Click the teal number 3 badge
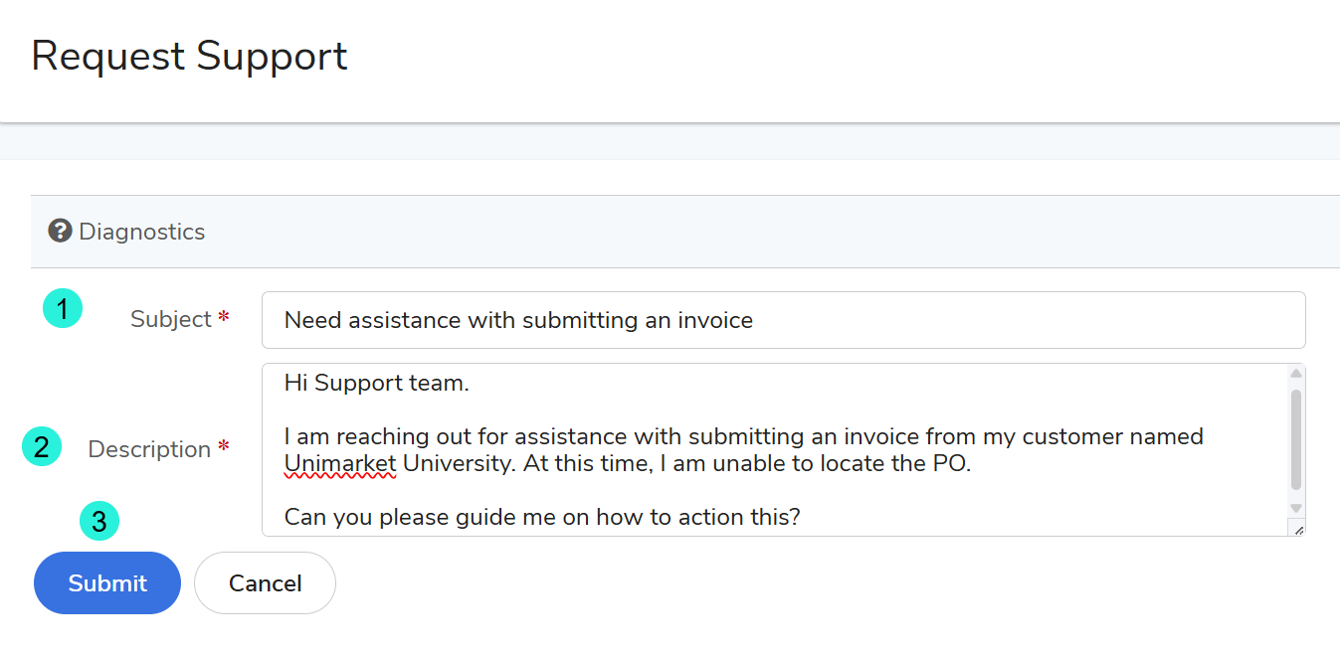The width and height of the screenshot is (1340, 655). 99,521
